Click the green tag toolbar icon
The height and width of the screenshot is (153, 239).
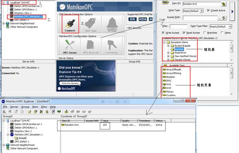click(x=59, y=112)
